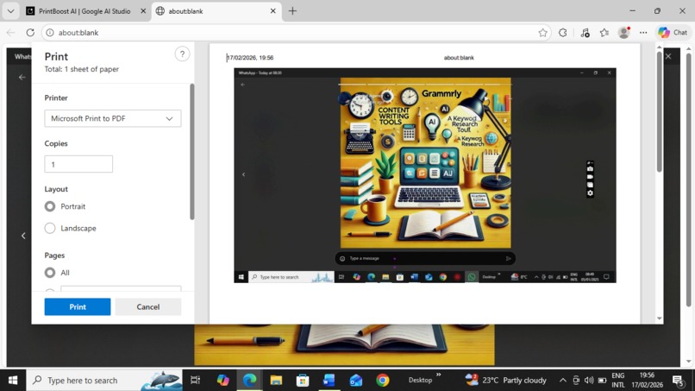Open File Explorer on the taskbar
The height and width of the screenshot is (391, 695).
click(x=276, y=381)
